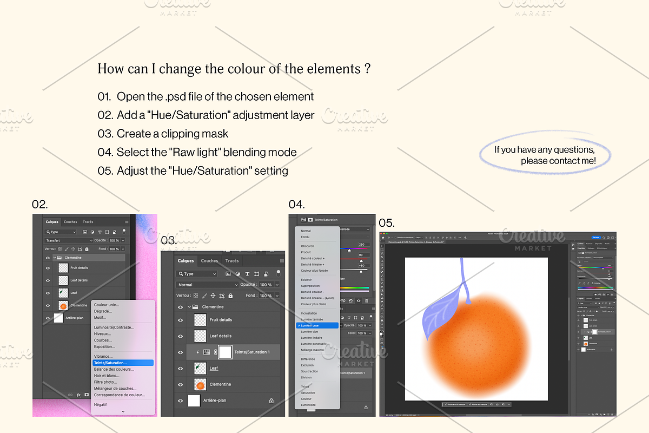Collapse the Clementine group in step 03 panel
The width and height of the screenshot is (649, 433).
coord(188,307)
